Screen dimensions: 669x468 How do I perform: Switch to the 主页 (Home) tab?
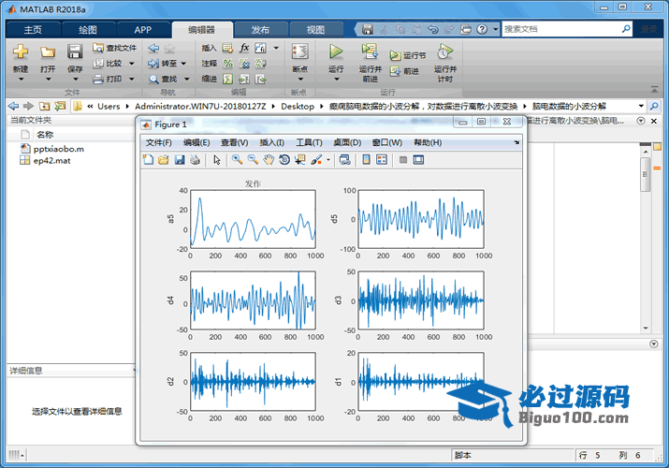pyautogui.click(x=33, y=29)
